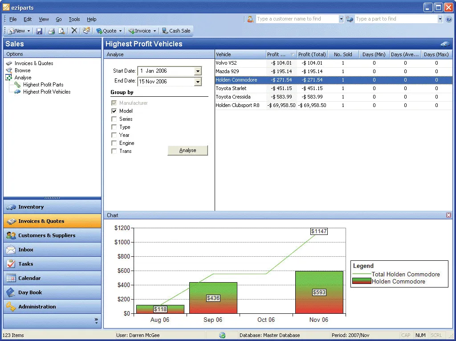456x341 pixels.
Task: Open the Tools menu
Action: click(74, 19)
